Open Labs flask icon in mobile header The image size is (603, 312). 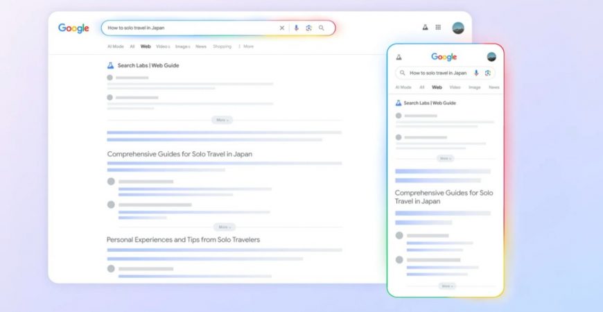(399, 57)
